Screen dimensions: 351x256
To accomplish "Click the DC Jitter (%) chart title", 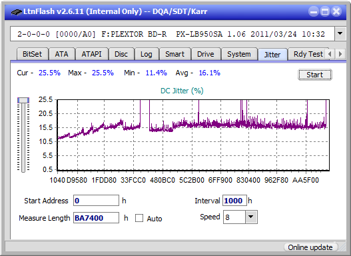I will tap(182, 91).
